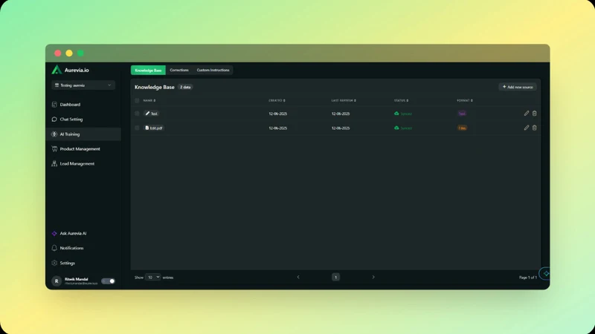595x334 pixels.
Task: Open Settings gear icon
Action: (x=54, y=263)
